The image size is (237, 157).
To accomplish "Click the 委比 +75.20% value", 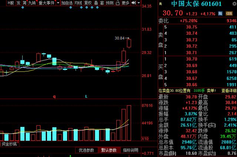I will tap(188, 21).
